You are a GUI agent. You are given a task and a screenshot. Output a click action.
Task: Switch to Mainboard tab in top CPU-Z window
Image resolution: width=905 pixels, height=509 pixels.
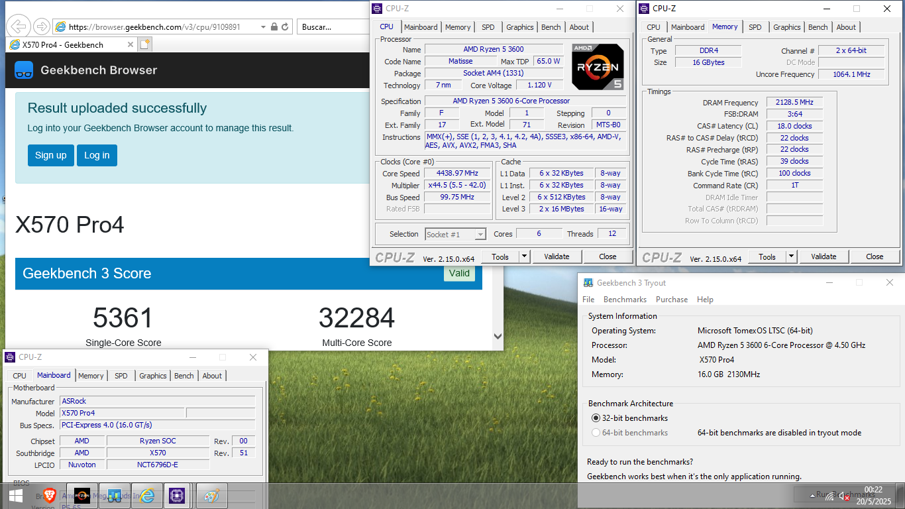click(x=421, y=27)
